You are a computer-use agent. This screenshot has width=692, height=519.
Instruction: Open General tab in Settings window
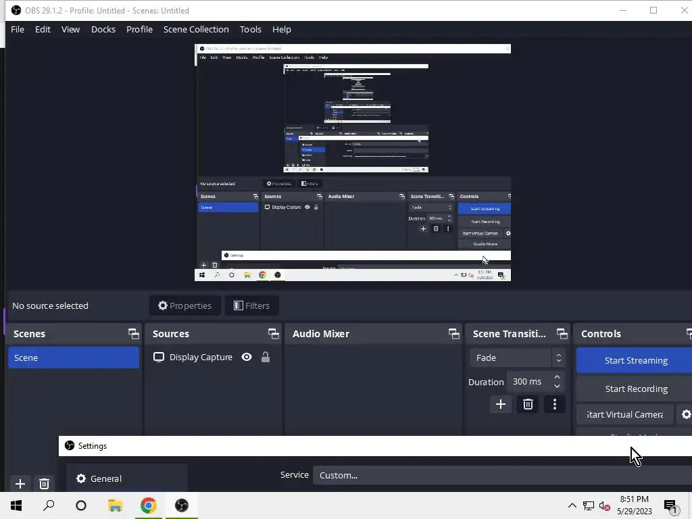pyautogui.click(x=127, y=478)
